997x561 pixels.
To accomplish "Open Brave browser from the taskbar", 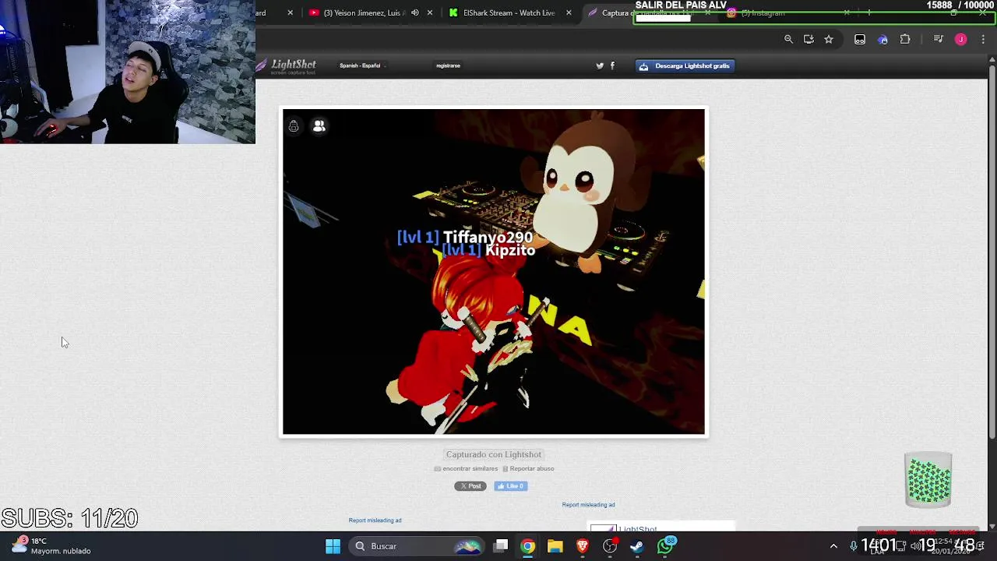I will tap(582, 546).
